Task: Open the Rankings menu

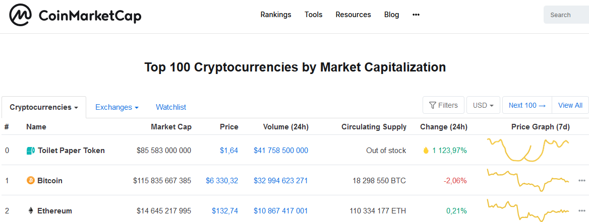Action: click(276, 15)
